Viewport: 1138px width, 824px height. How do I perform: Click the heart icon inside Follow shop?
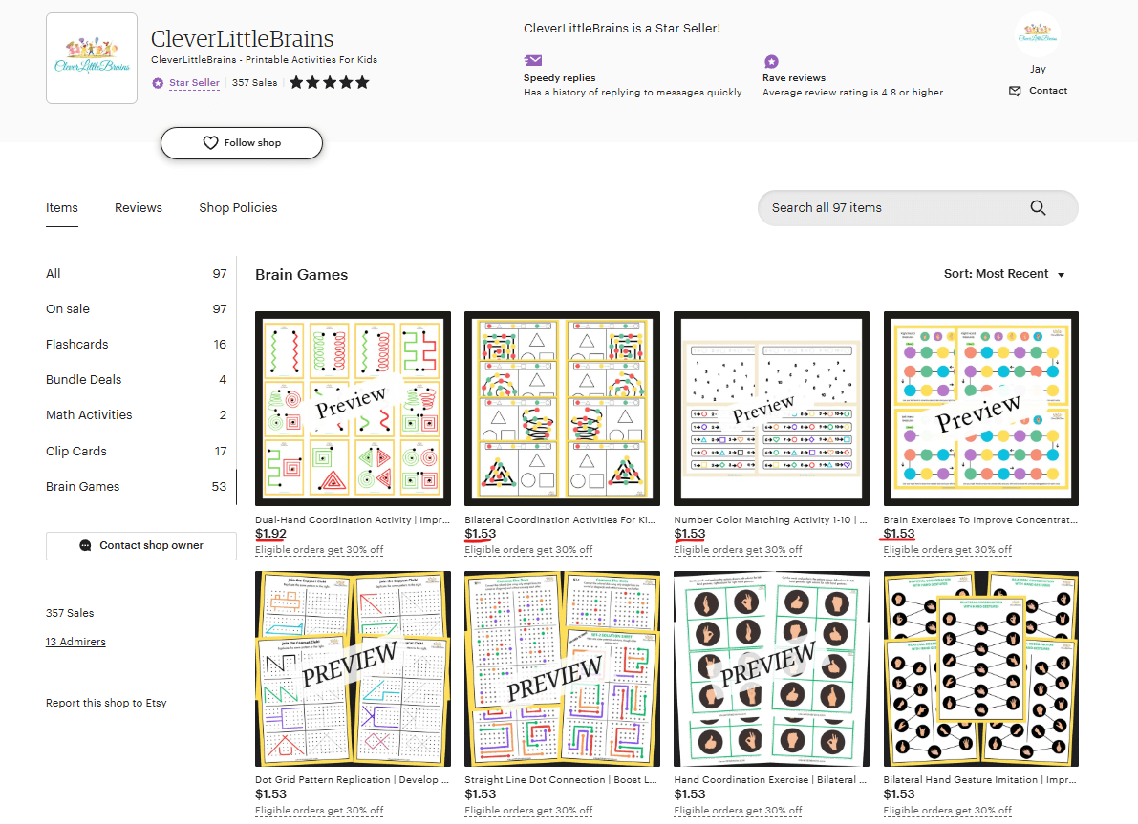[210, 143]
